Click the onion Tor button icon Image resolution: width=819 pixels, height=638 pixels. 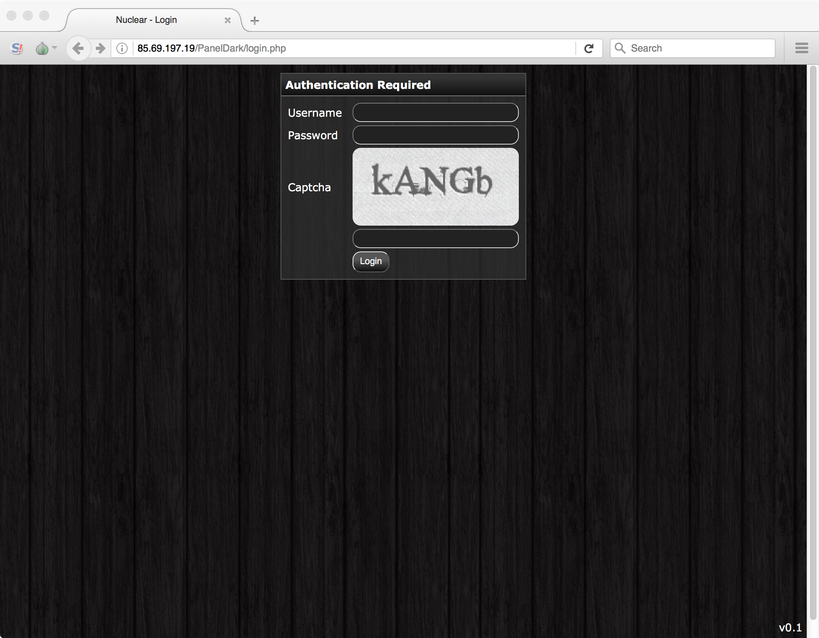42,49
